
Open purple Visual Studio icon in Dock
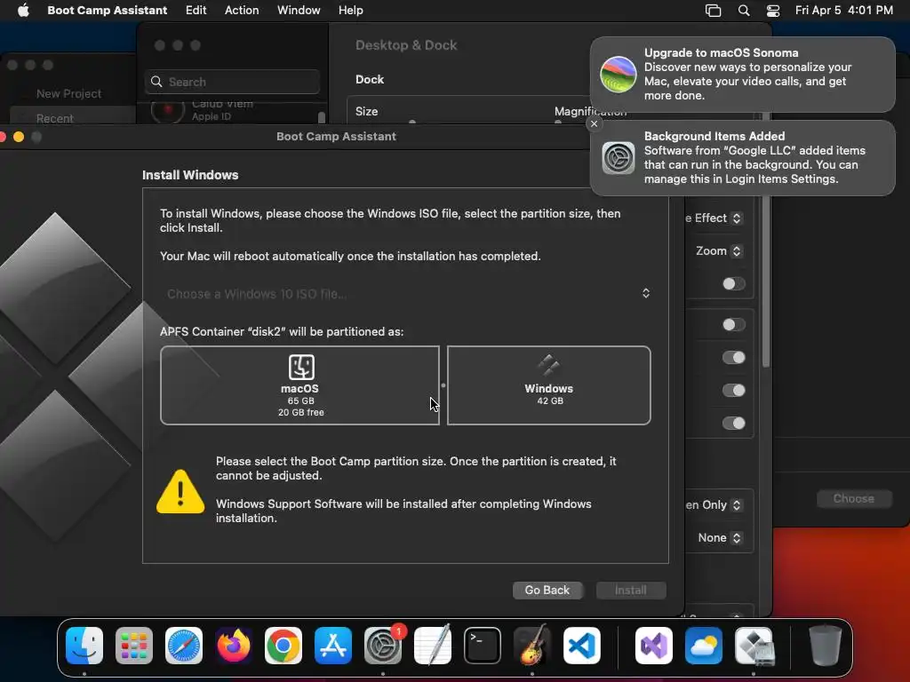point(654,646)
